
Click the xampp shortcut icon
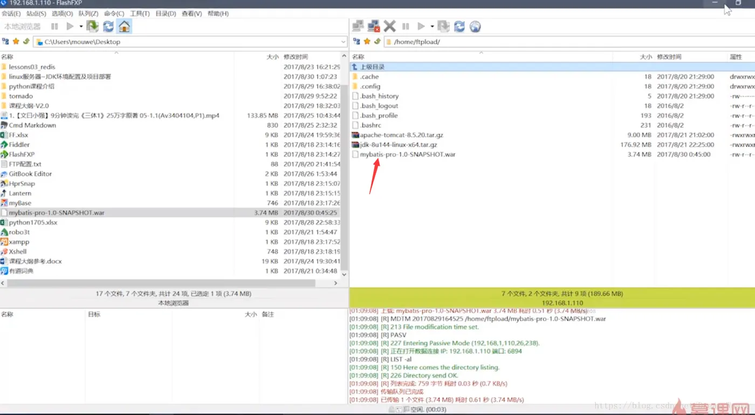pos(4,242)
